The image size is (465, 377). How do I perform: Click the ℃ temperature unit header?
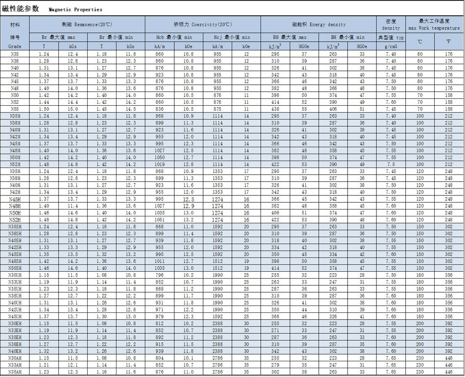[419, 42]
